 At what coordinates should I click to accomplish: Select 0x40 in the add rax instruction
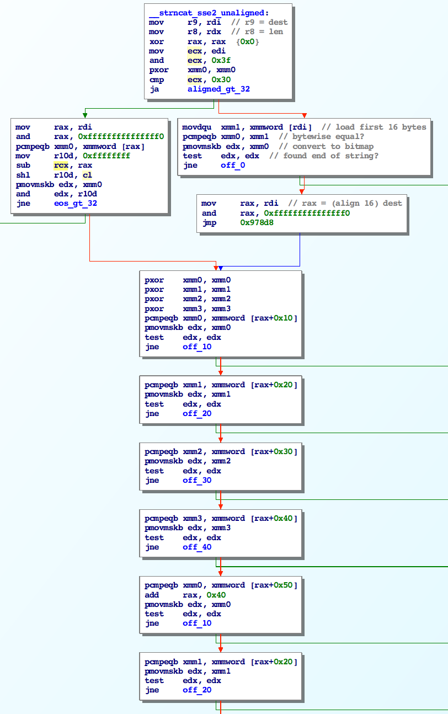pos(214,595)
